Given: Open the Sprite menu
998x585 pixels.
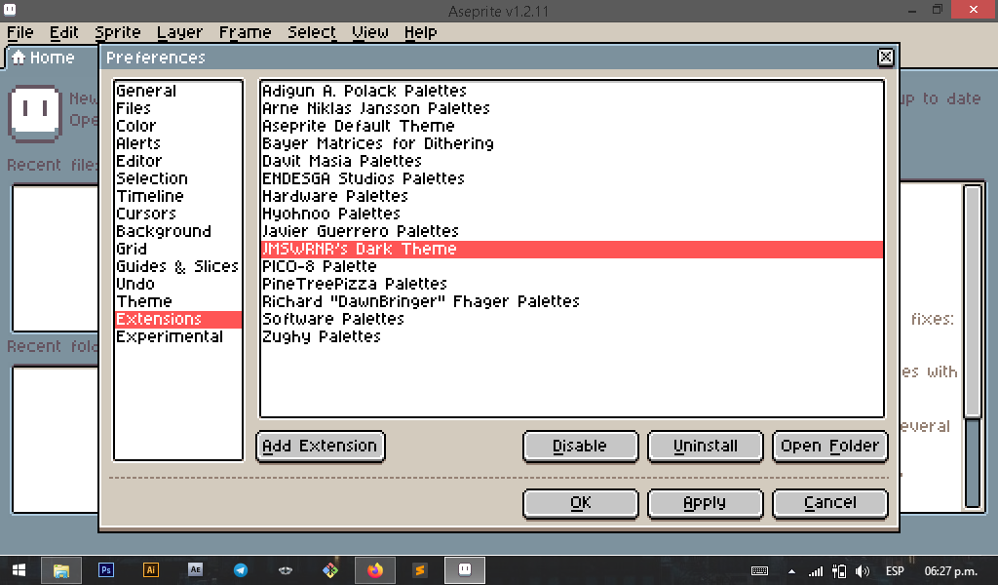Looking at the screenshot, I should pos(117,32).
